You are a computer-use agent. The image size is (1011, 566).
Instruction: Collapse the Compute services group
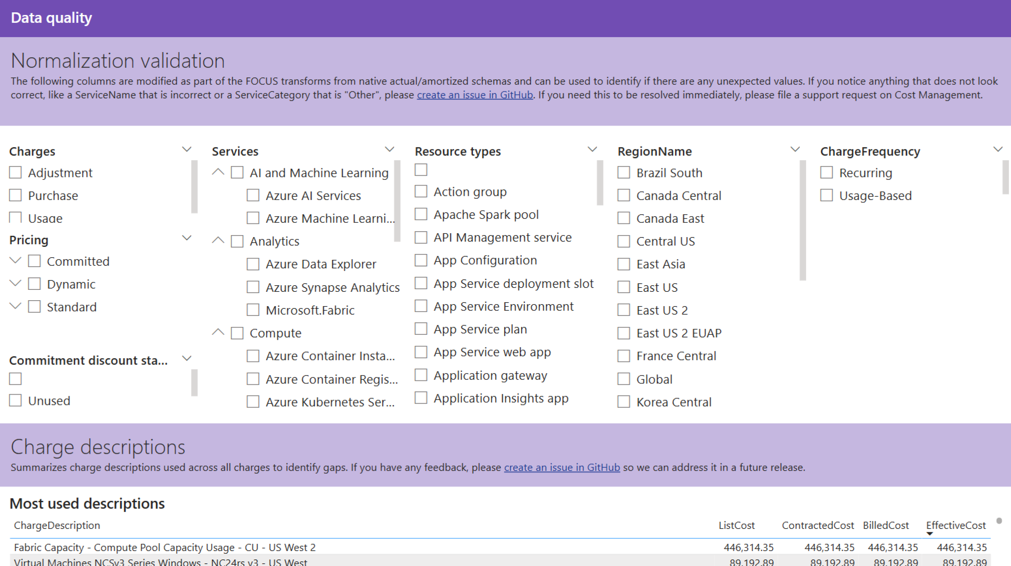218,332
